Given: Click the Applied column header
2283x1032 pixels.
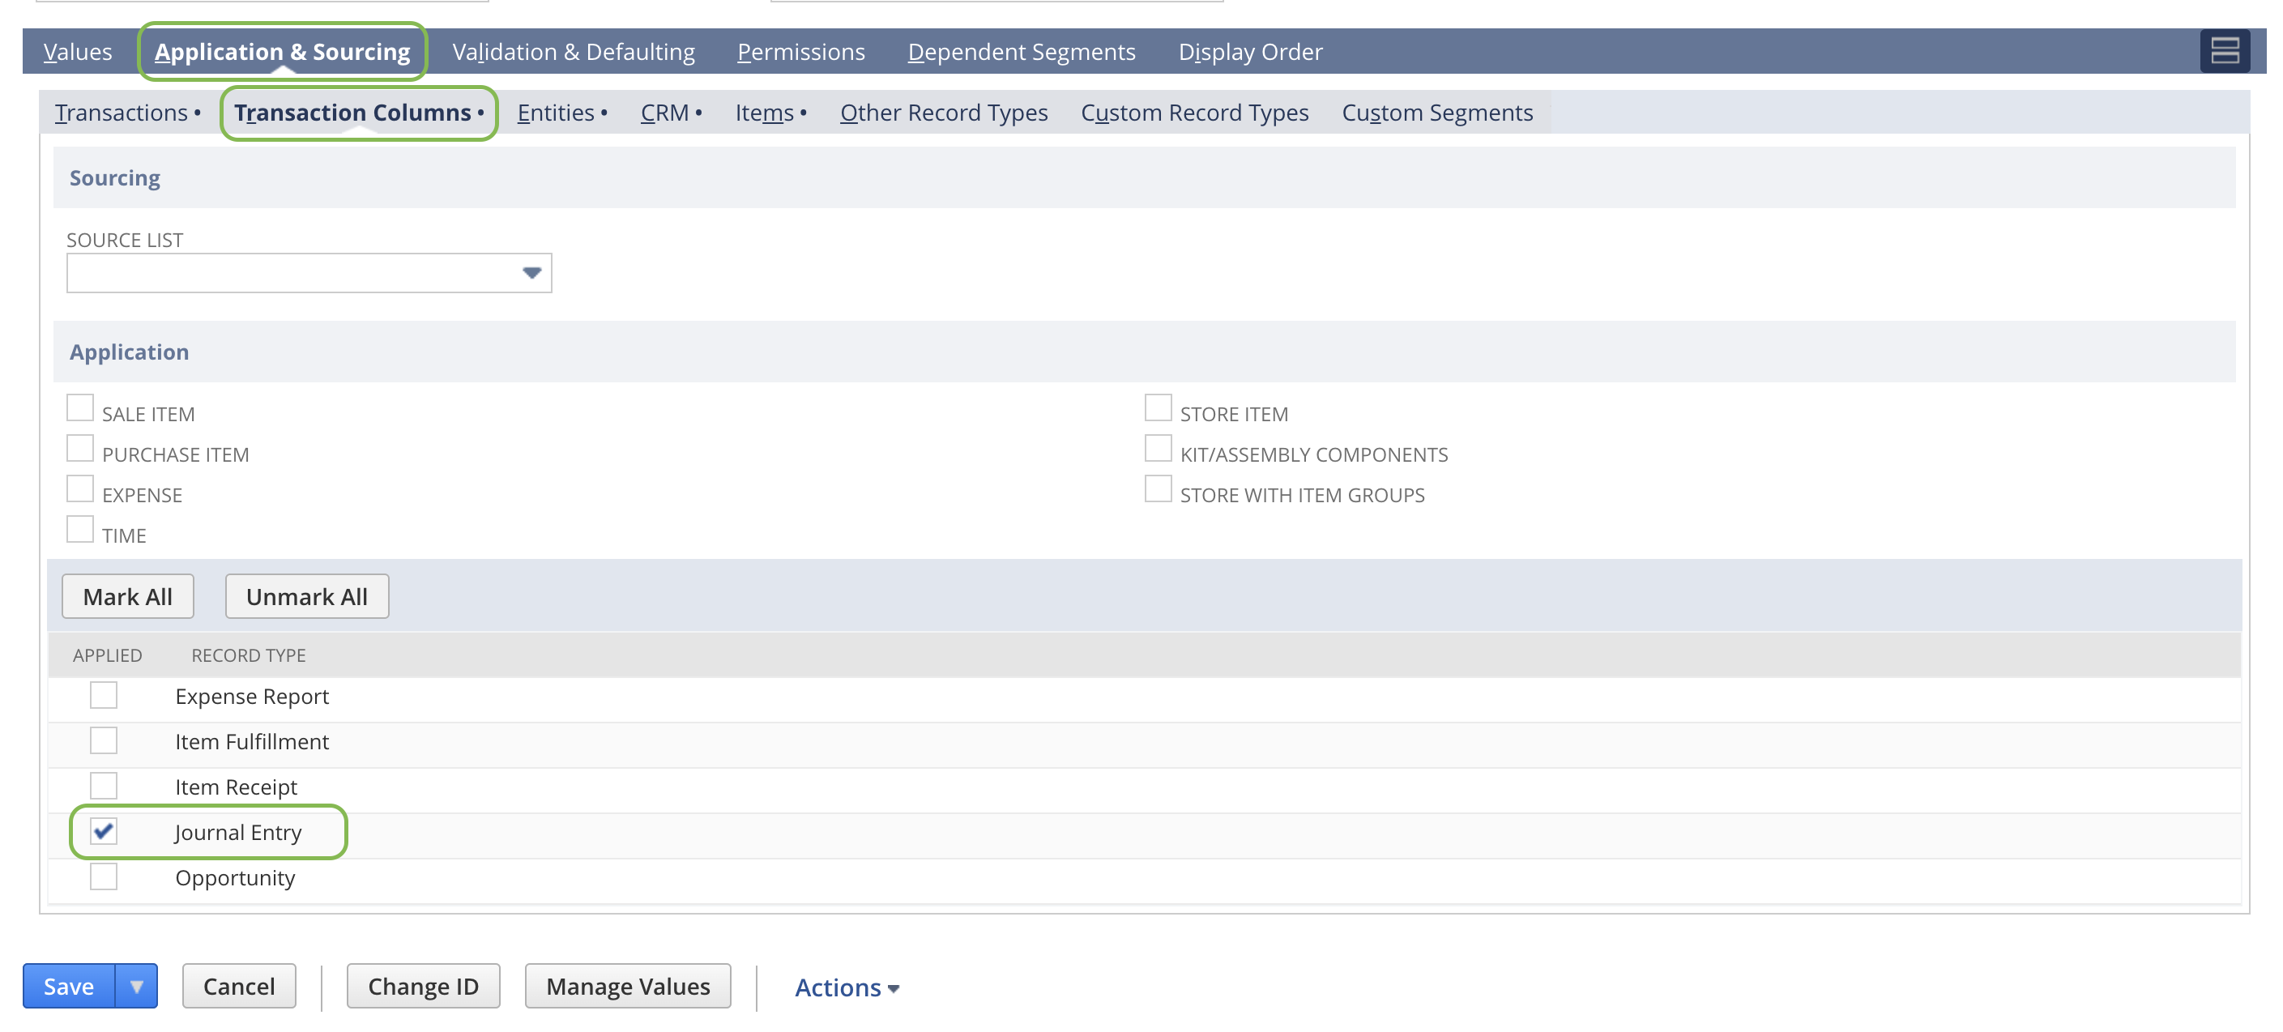Looking at the screenshot, I should pos(107,655).
